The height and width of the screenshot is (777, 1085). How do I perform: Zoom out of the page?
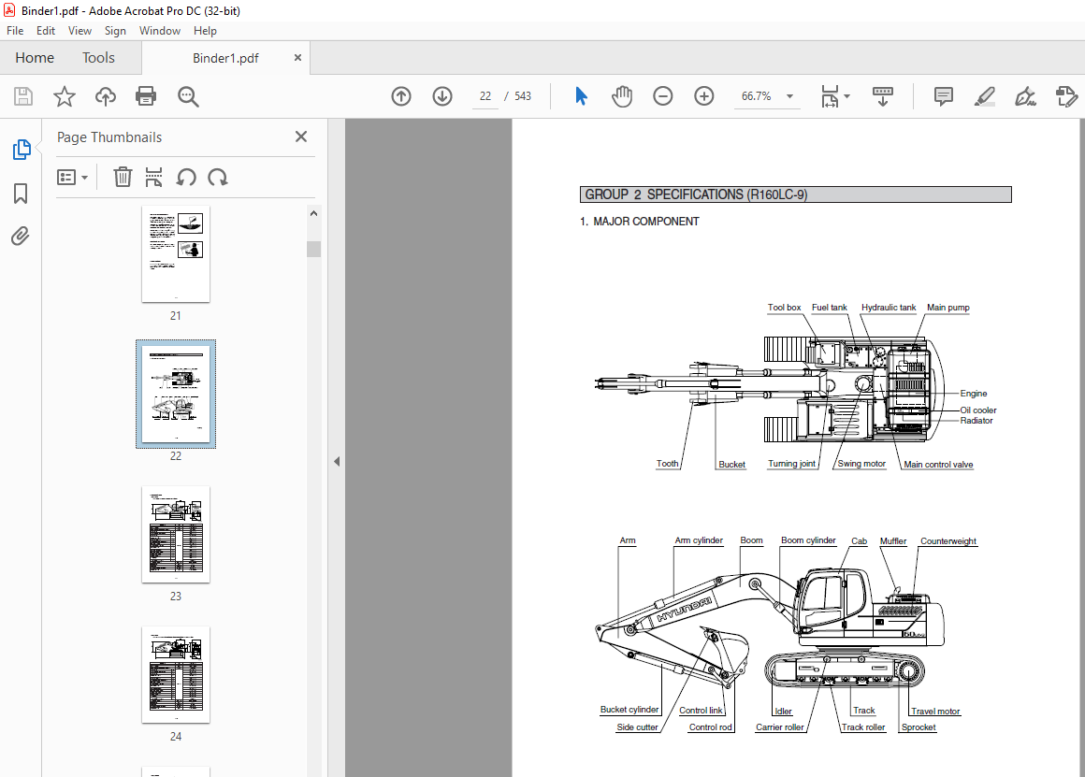663,96
